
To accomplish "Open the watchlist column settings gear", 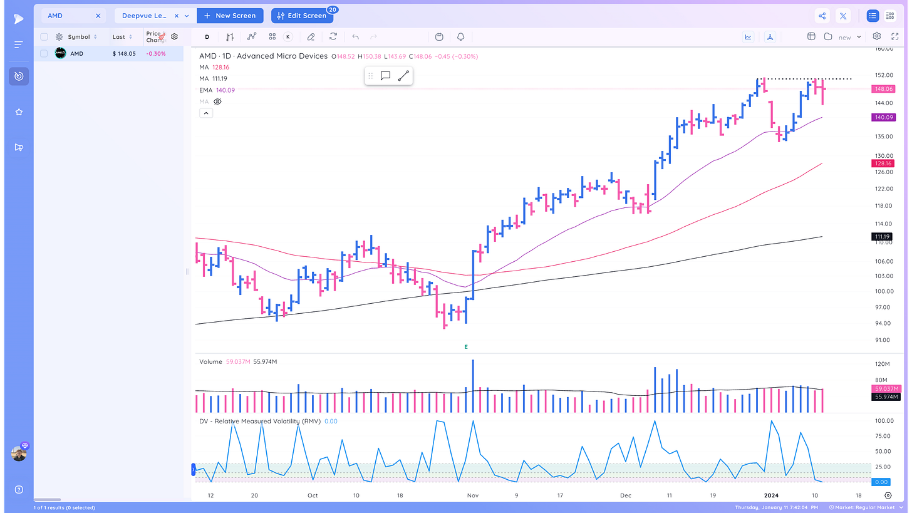I will 174,37.
